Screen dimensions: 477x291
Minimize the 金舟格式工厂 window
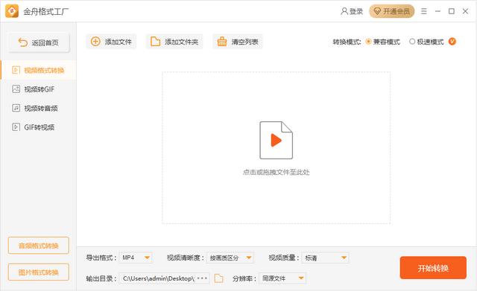pos(437,11)
